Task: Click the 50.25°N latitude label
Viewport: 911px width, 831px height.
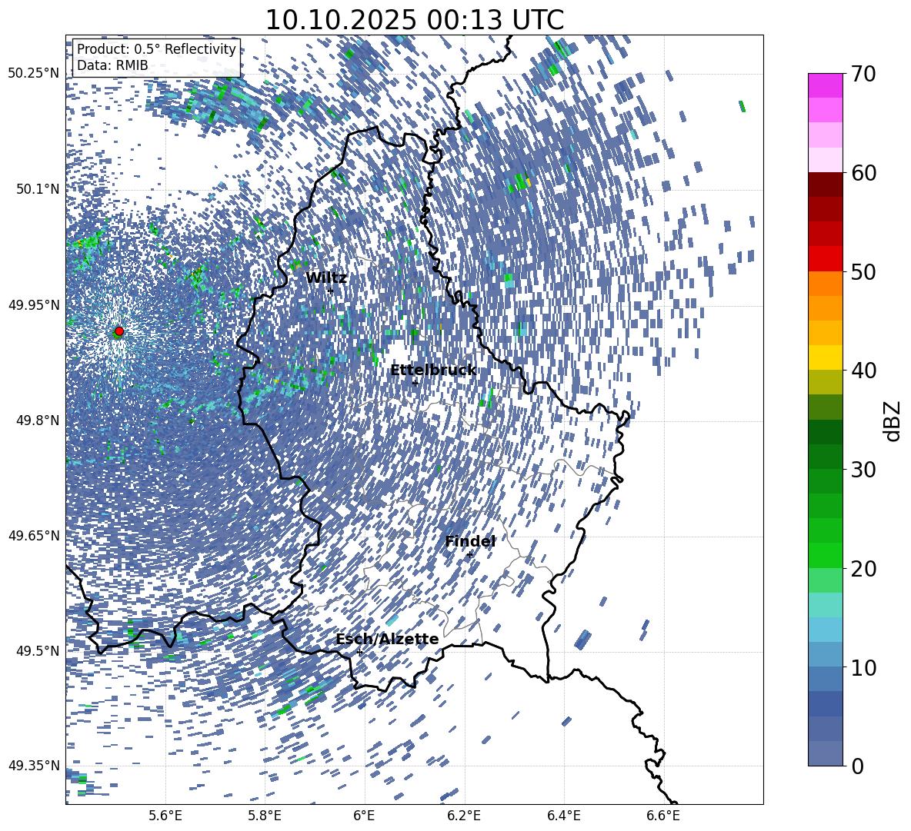Action: pos(34,74)
